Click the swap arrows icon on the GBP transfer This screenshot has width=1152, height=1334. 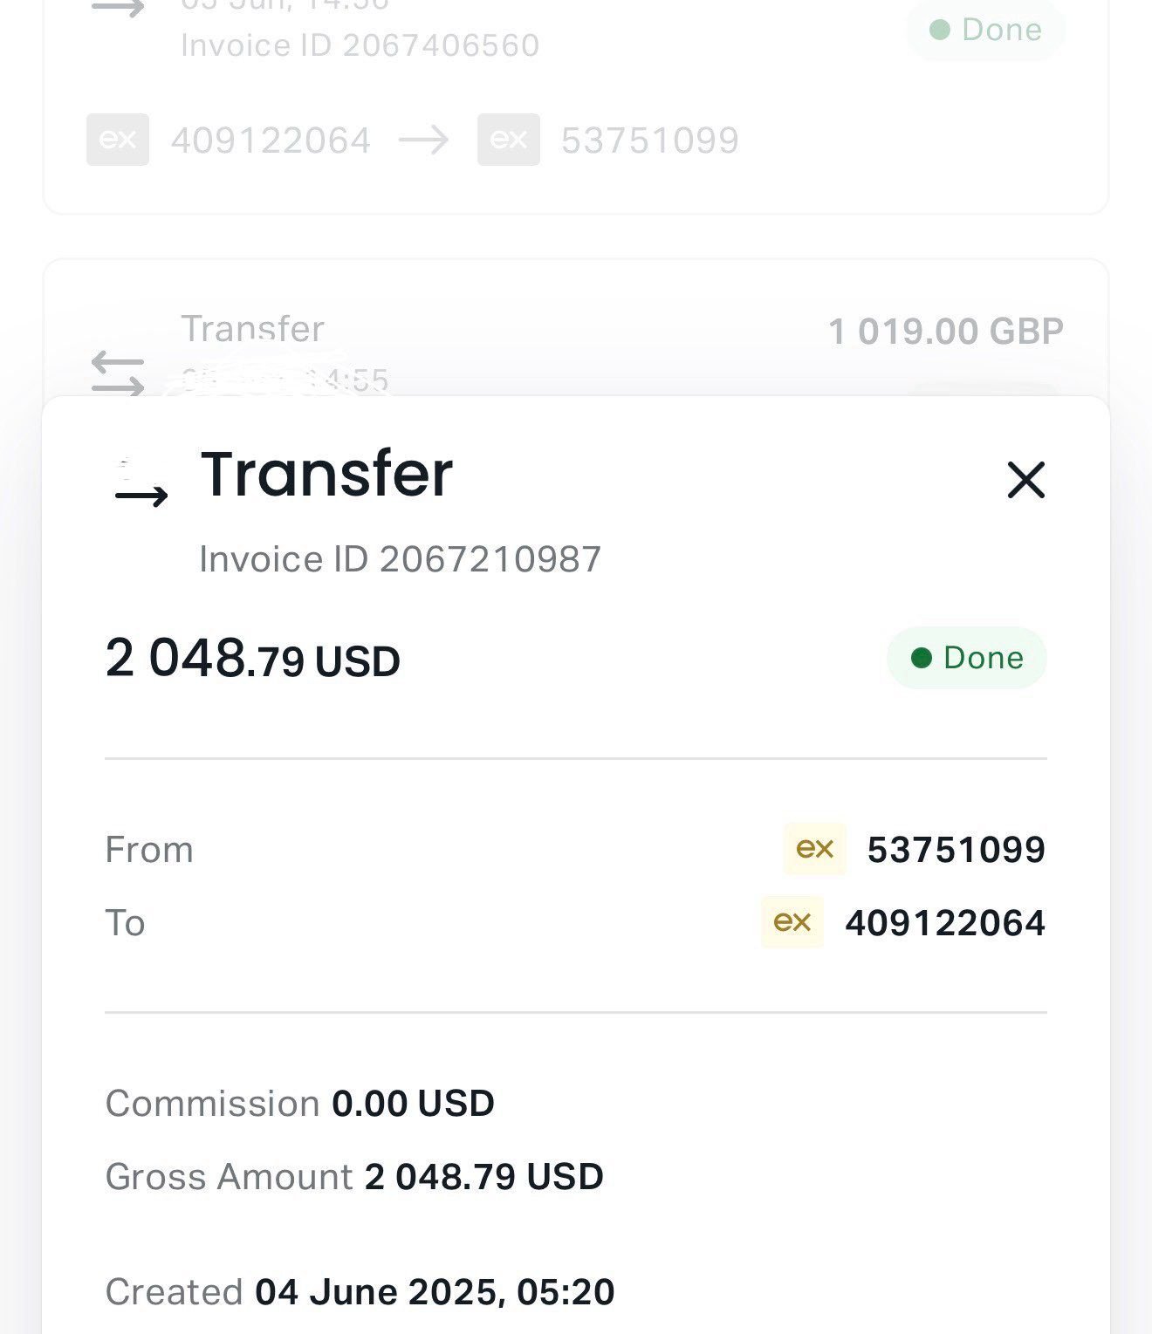tap(118, 373)
